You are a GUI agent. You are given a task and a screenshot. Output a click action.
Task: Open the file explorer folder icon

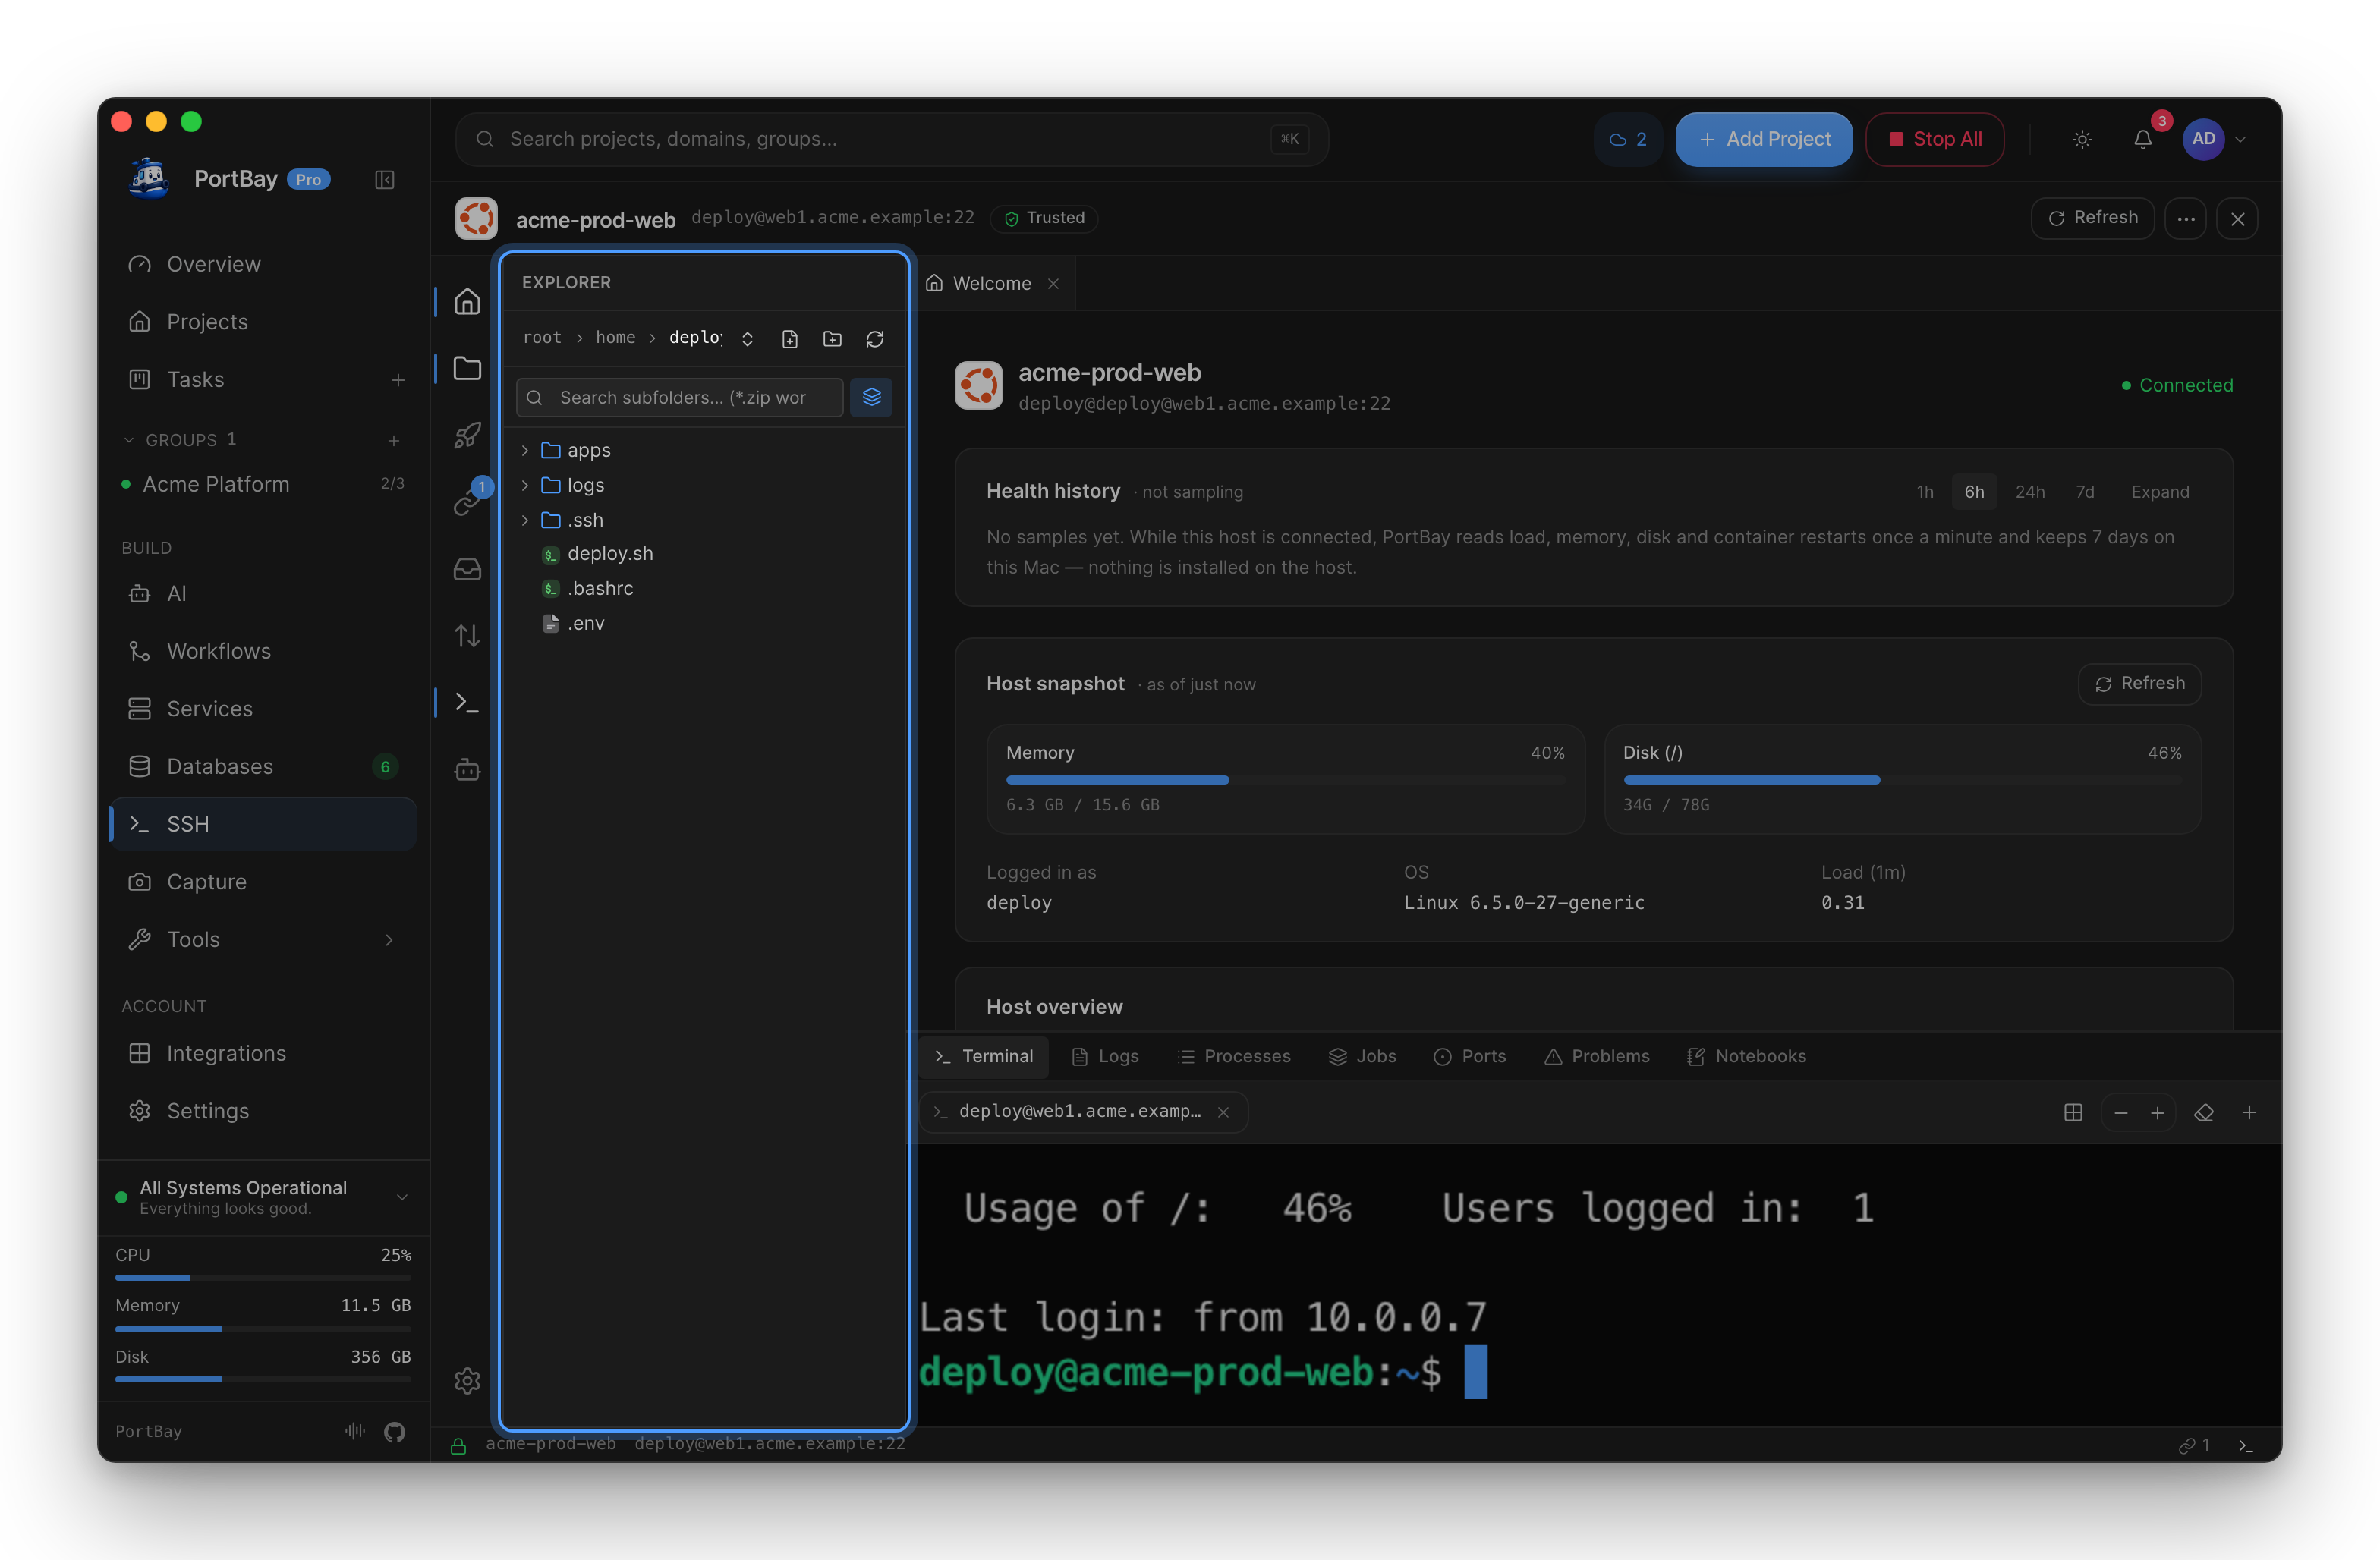tap(467, 368)
